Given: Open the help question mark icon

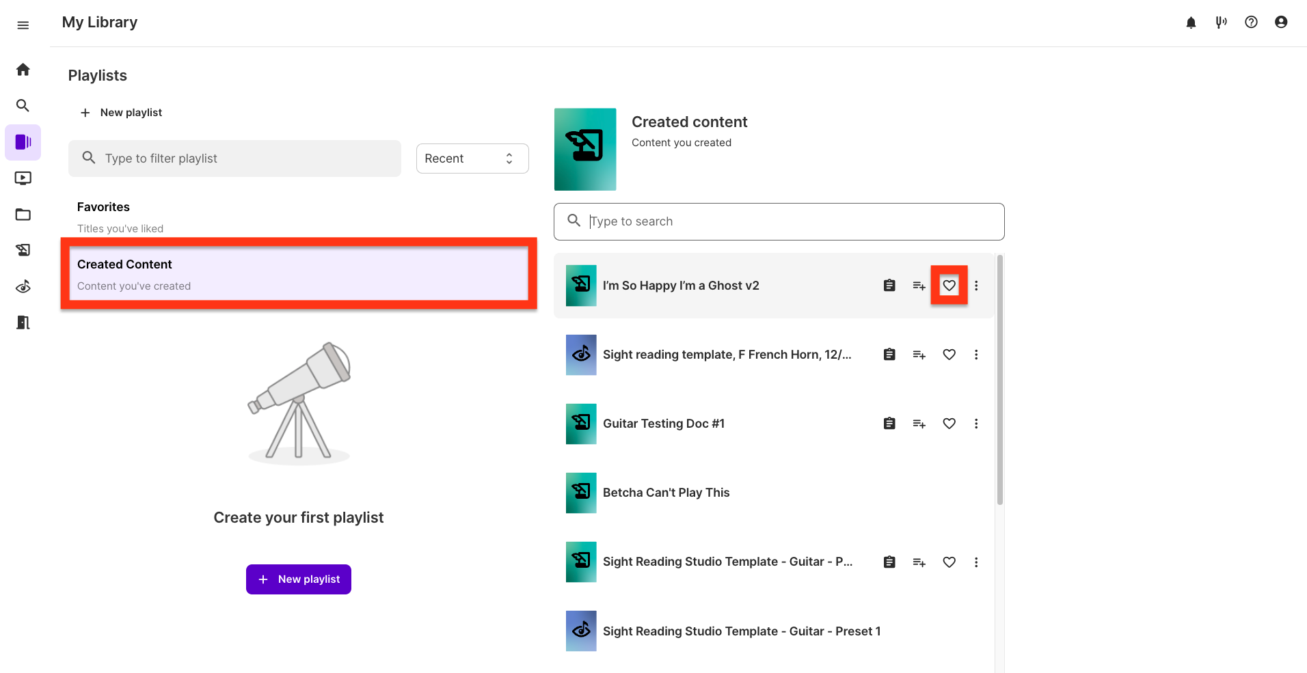Looking at the screenshot, I should pos(1251,23).
